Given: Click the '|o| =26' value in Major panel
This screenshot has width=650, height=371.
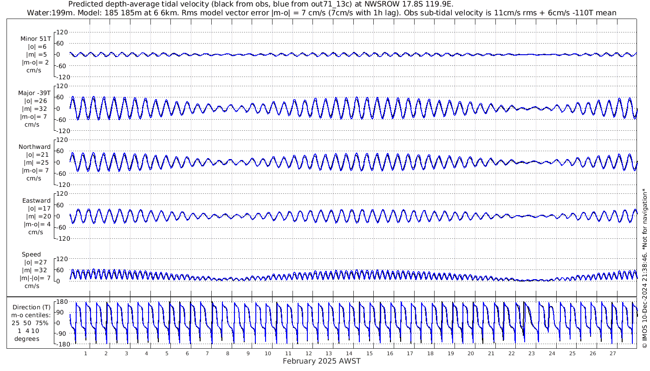Looking at the screenshot, I should [36, 101].
